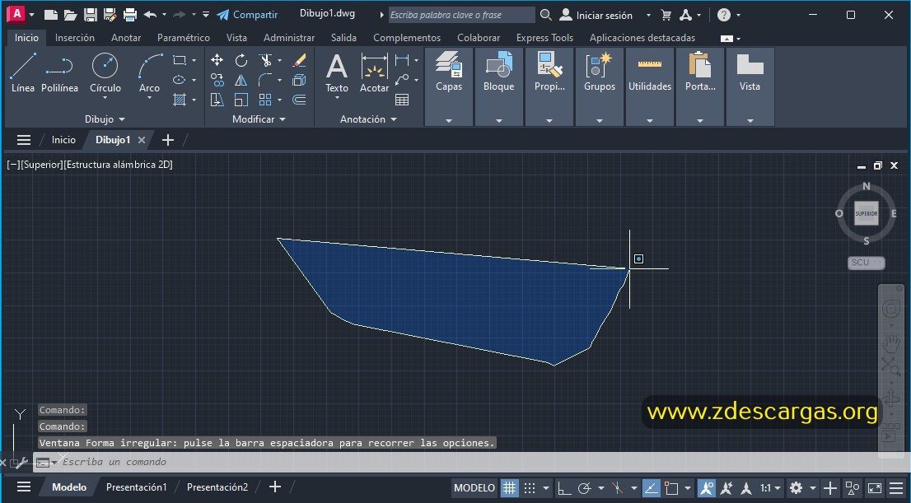Open the Inicio file tab
Screen dimensions: 911x503
tap(63, 140)
